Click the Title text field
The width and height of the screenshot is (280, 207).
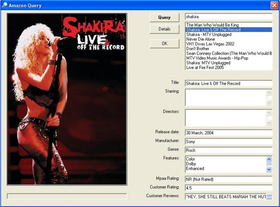[228, 83]
